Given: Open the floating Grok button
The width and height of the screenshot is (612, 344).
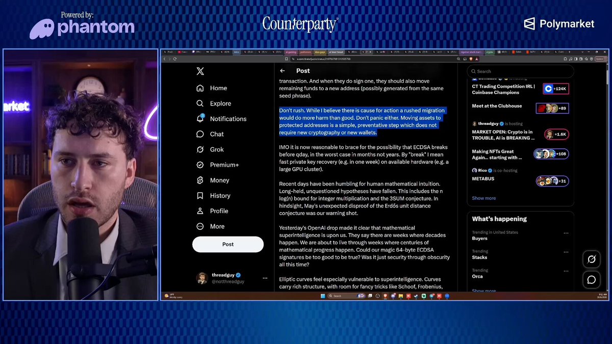Looking at the screenshot, I should (x=592, y=259).
